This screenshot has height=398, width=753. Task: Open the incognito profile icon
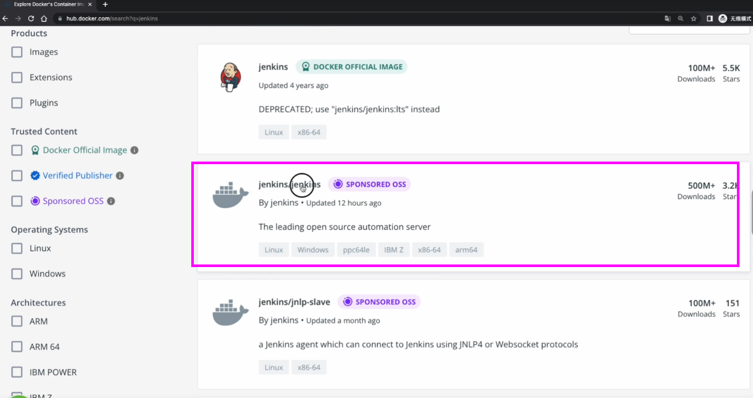723,19
